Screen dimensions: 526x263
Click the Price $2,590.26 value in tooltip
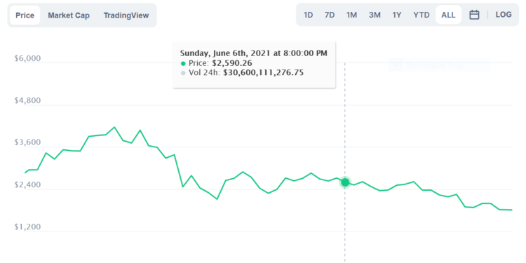click(232, 62)
